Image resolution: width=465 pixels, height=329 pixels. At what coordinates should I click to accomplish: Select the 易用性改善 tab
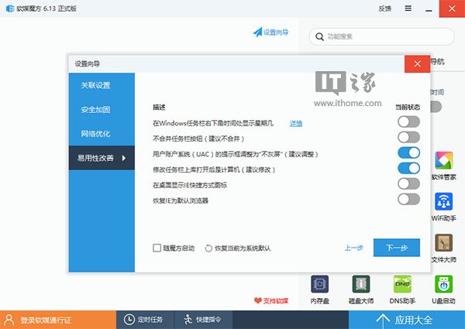[x=102, y=158]
